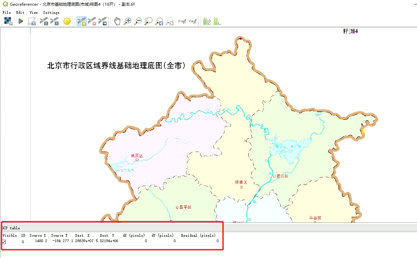Click the Zoom to Layer icon
Screen dimensions: 417x258
click(148, 21)
